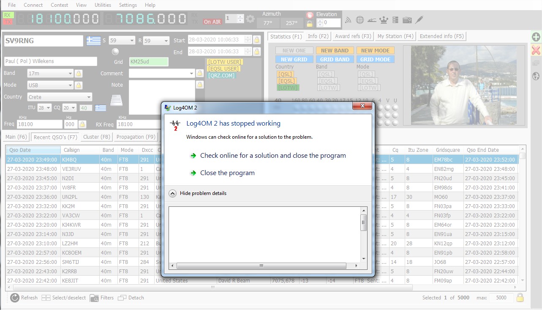The height and width of the screenshot is (310, 542).
Task: Click the Refresh icon button
Action: [15, 298]
